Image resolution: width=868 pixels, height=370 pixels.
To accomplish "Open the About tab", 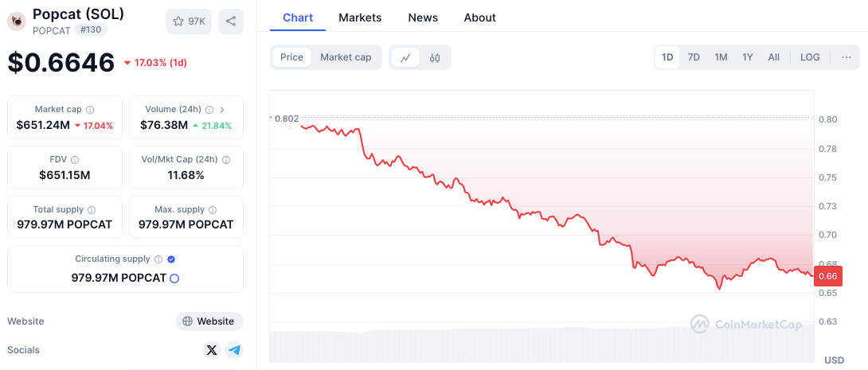I will click(479, 18).
